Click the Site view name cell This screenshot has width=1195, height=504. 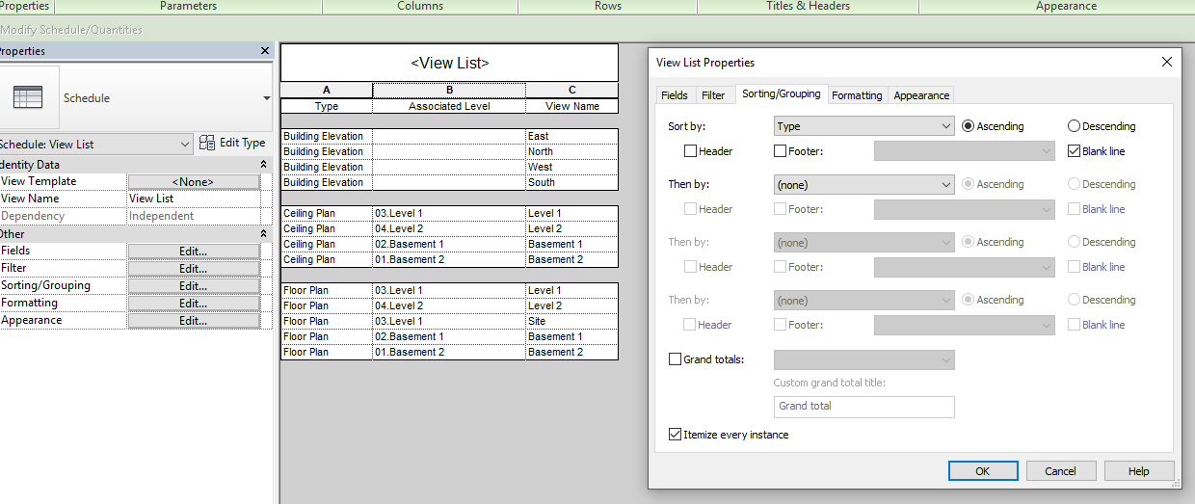tap(571, 321)
